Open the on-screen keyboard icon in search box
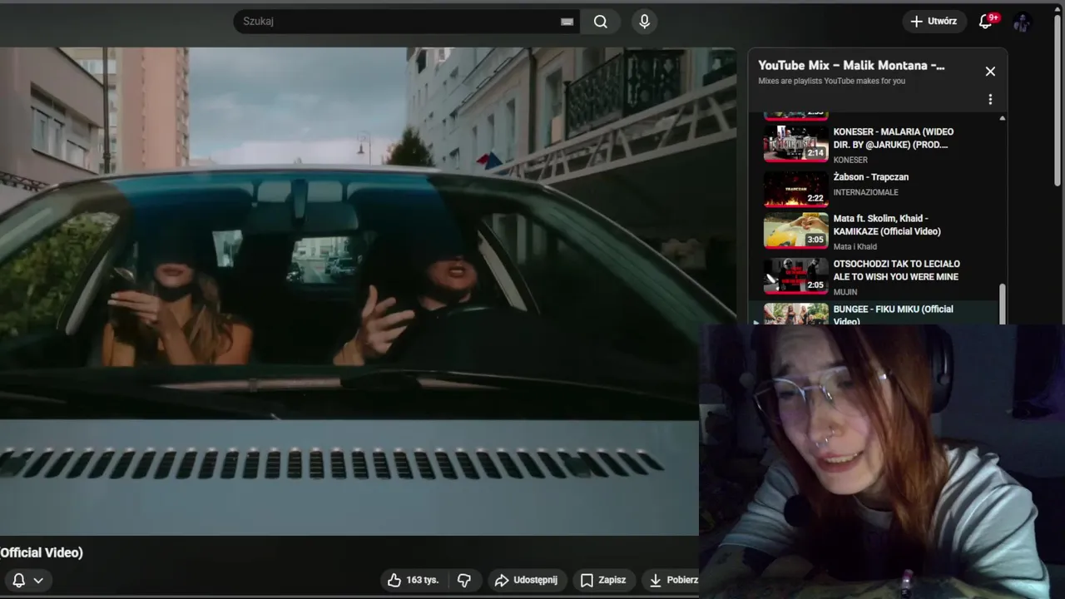Screen dimensions: 1065x599 tap(567, 22)
